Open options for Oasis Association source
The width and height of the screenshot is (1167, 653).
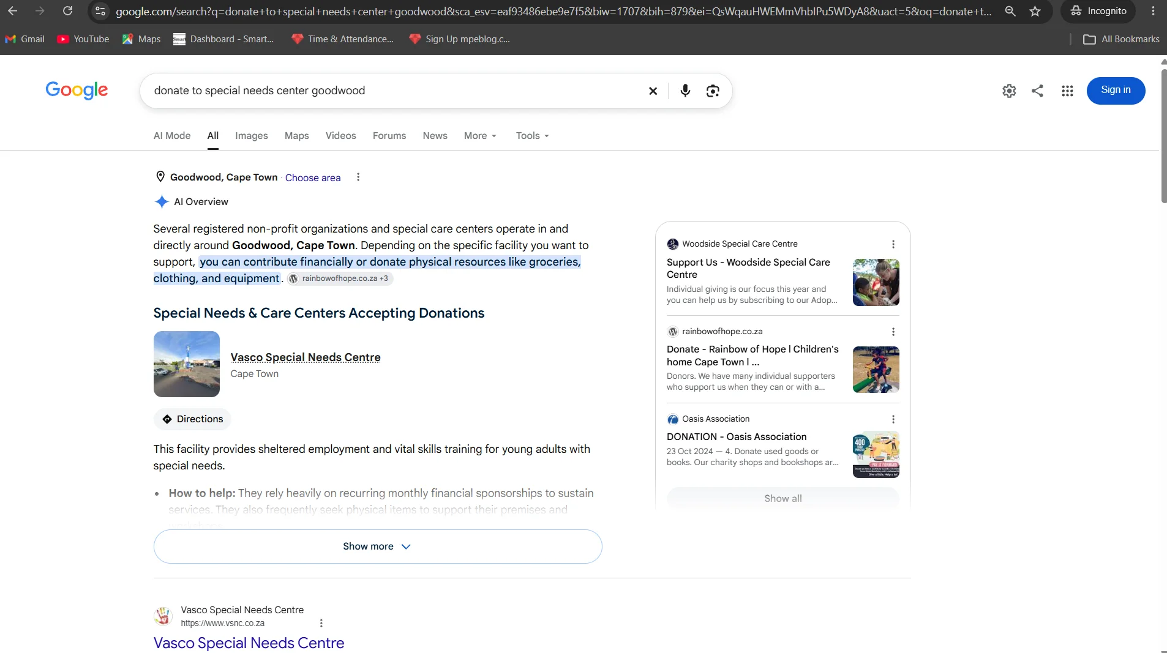click(893, 419)
